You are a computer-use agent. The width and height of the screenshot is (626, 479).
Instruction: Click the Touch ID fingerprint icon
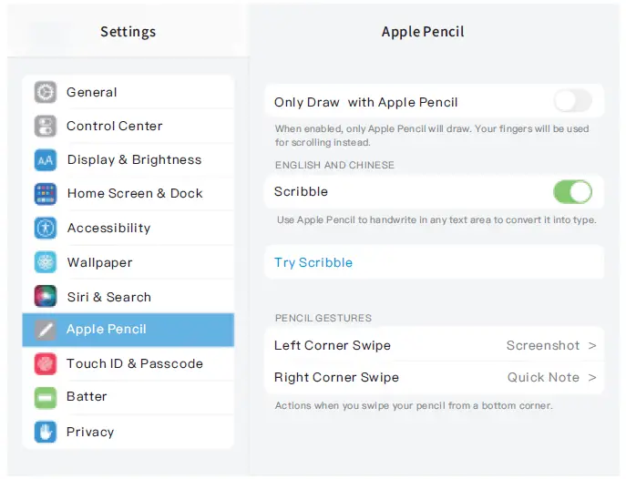tap(46, 363)
